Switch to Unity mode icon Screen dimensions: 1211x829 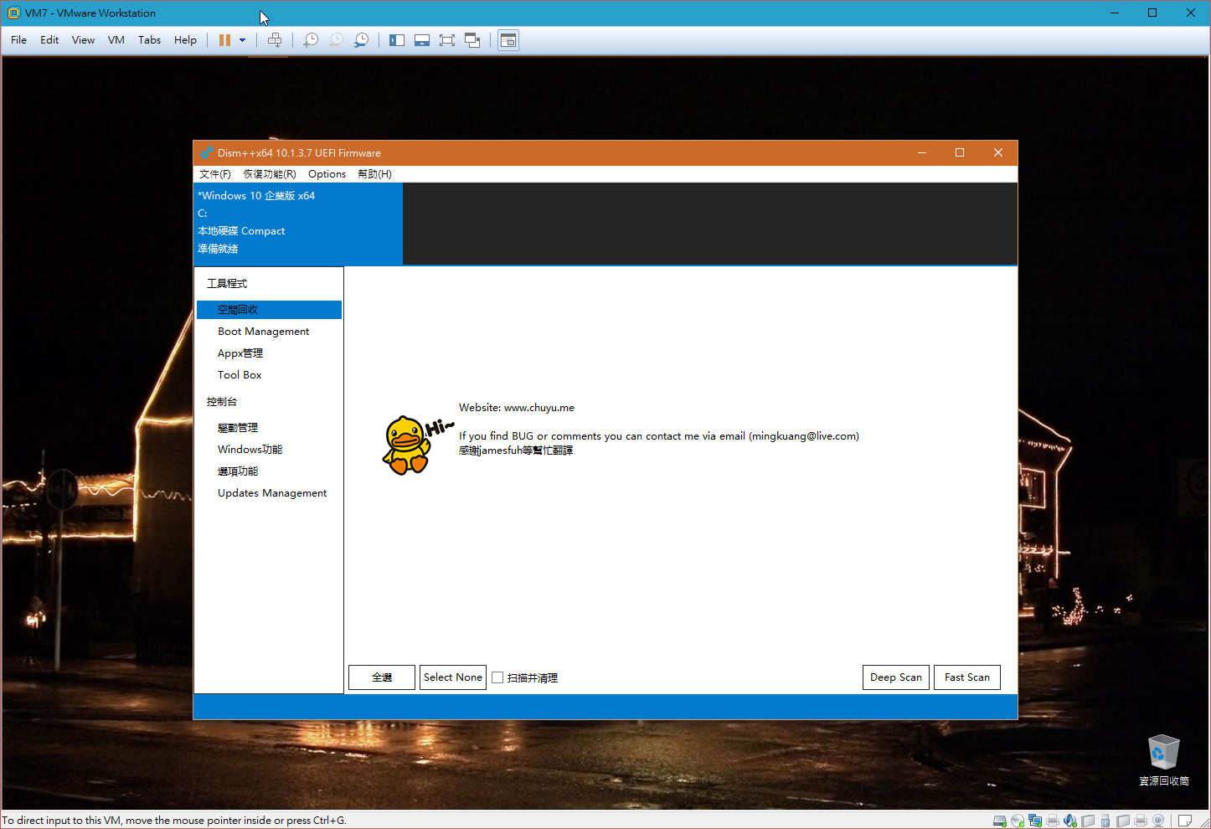(x=472, y=40)
